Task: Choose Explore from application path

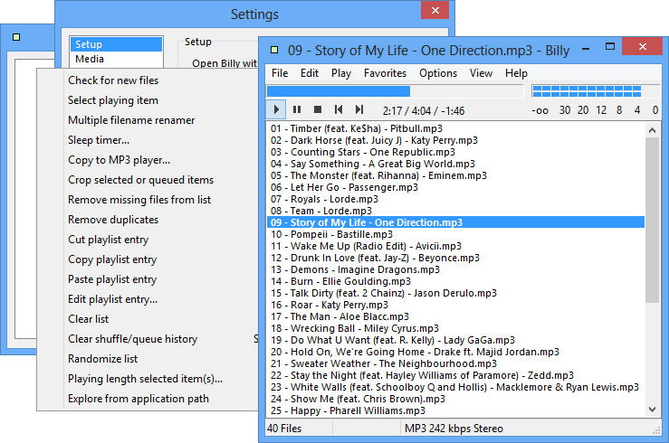Action: click(139, 399)
